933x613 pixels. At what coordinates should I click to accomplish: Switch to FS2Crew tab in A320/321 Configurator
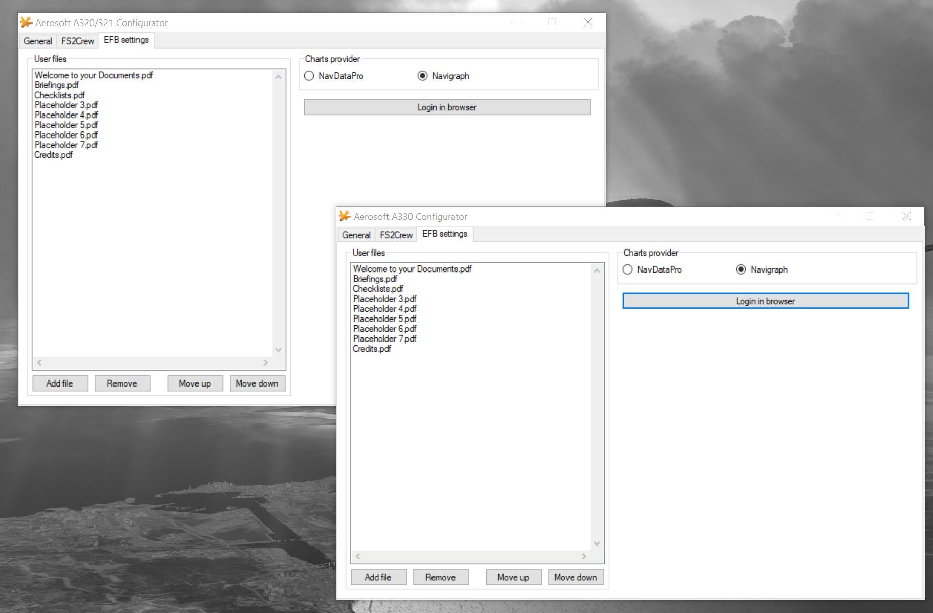78,41
